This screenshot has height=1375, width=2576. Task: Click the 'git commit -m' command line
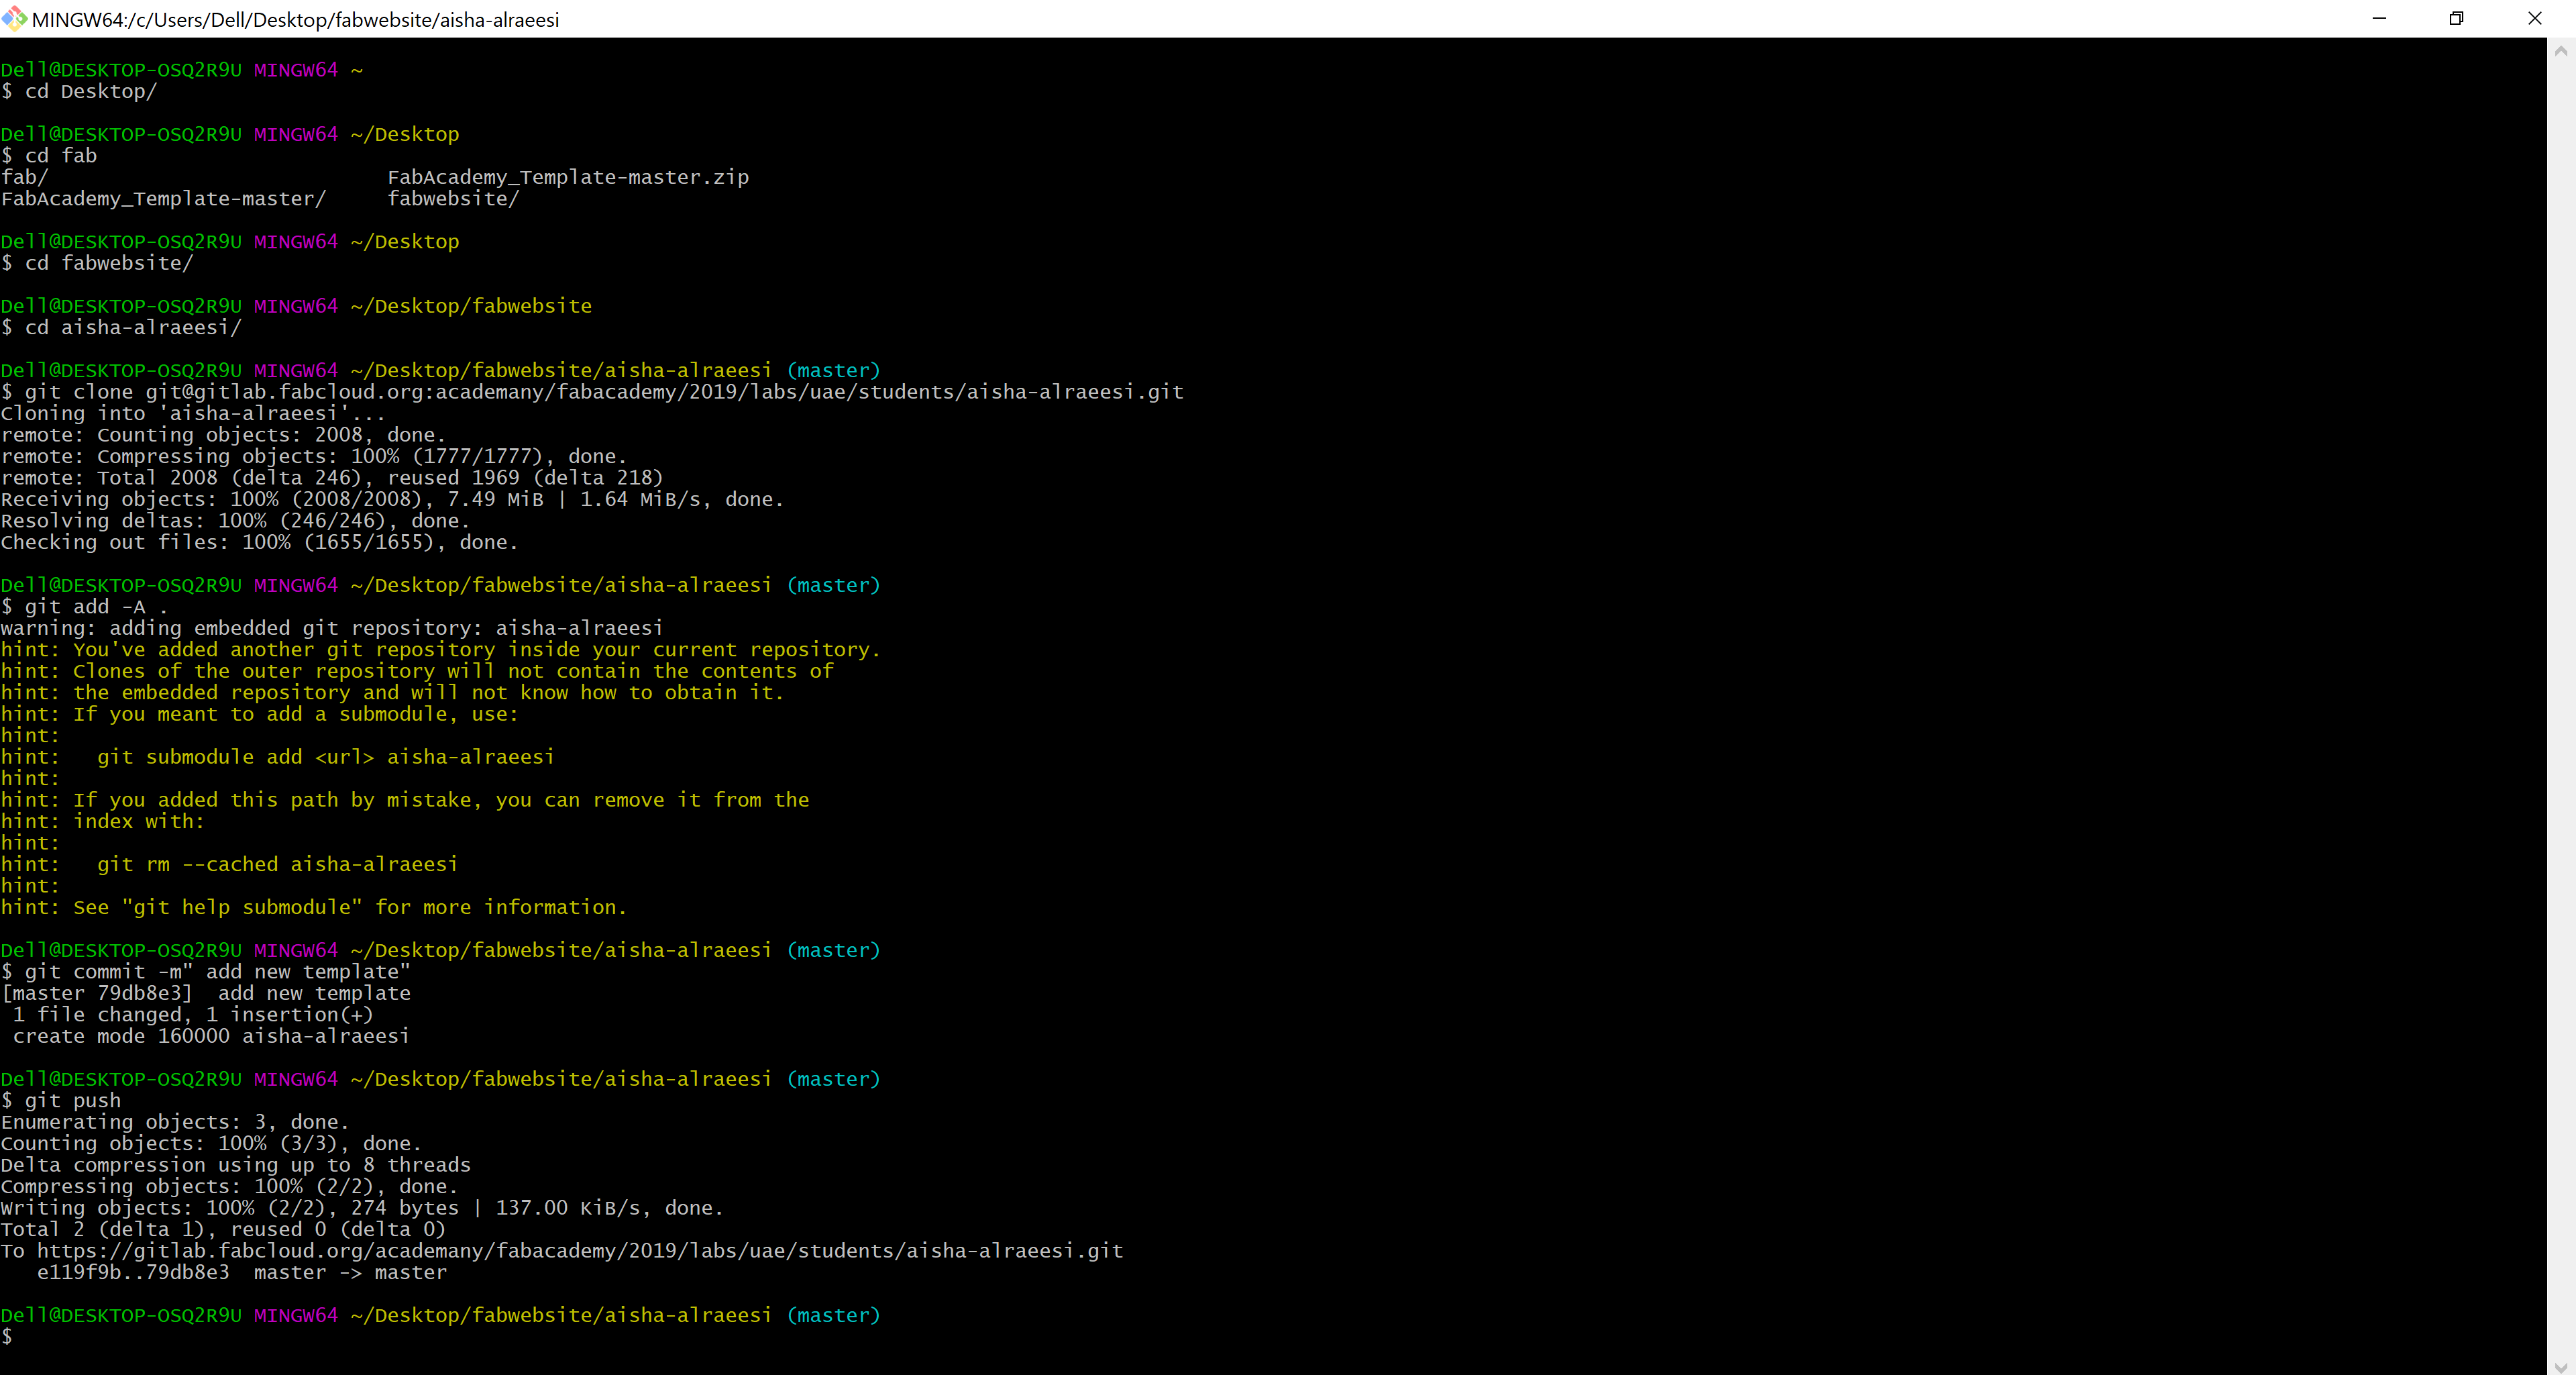[217, 972]
